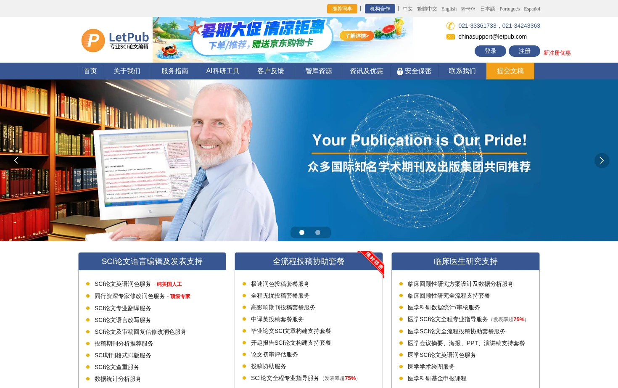Click the phone icon beside the phone numbers

[450, 26]
